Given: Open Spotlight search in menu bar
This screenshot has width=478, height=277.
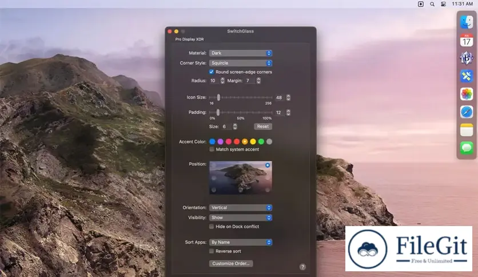Looking at the screenshot, I should coord(432,4).
